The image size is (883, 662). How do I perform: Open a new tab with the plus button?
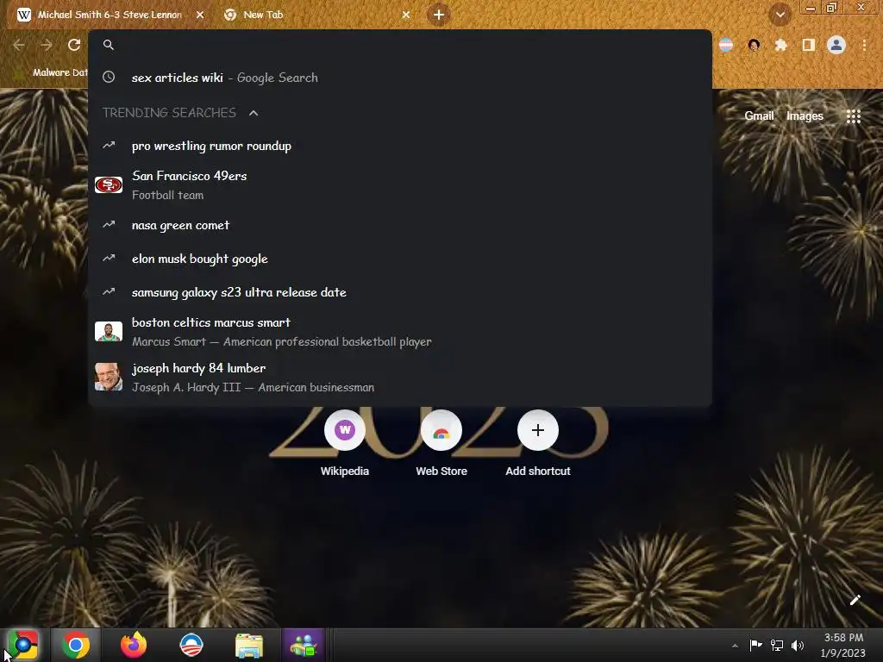point(439,15)
